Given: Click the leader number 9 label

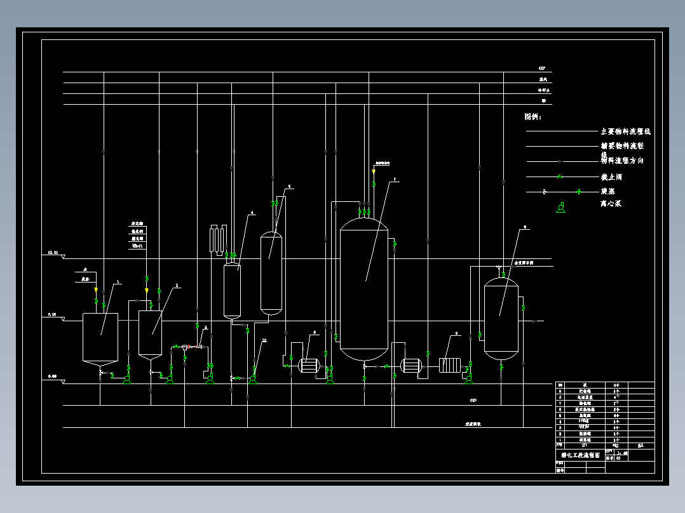Looking at the screenshot, I should [525, 227].
